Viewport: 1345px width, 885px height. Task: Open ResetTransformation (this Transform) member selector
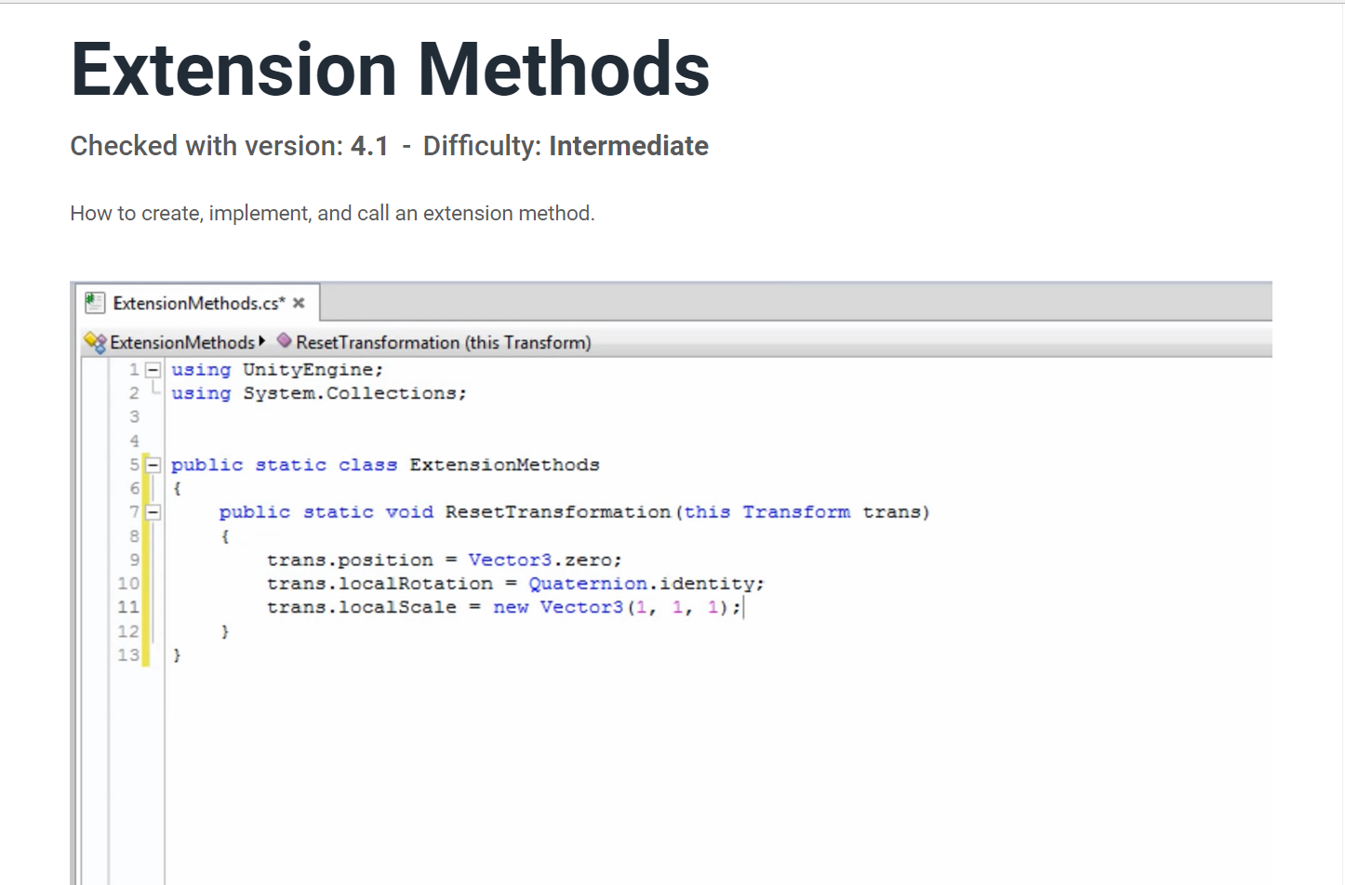[x=443, y=342]
